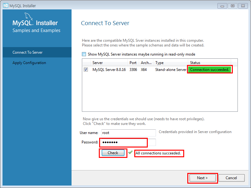Click the Connect To Server page heading

pos(105,23)
